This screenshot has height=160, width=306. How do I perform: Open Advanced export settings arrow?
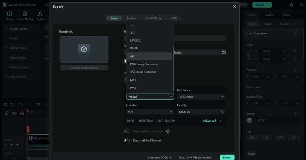point(220,121)
